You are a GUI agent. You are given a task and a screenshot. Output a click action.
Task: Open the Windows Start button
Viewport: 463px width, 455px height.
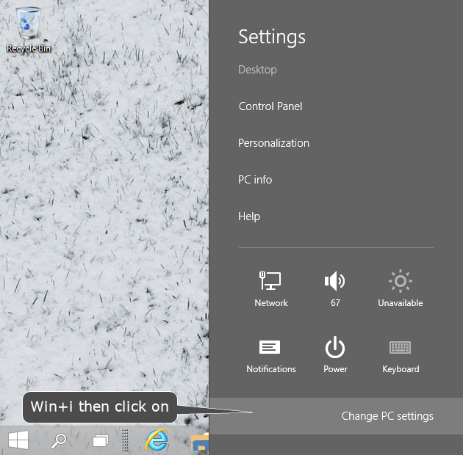pyautogui.click(x=18, y=440)
